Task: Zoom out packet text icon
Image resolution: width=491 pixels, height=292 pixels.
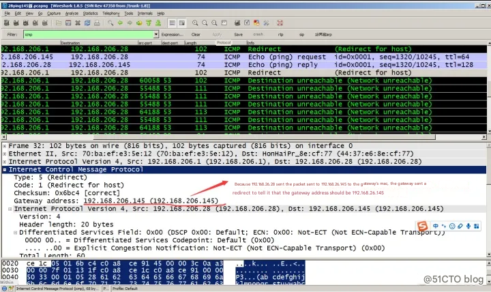Action: [x=205, y=23]
